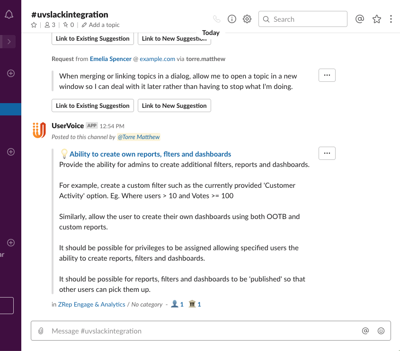The image size is (400, 351).
Task: Click the APP badge beside UserVoice
Action: click(92, 126)
